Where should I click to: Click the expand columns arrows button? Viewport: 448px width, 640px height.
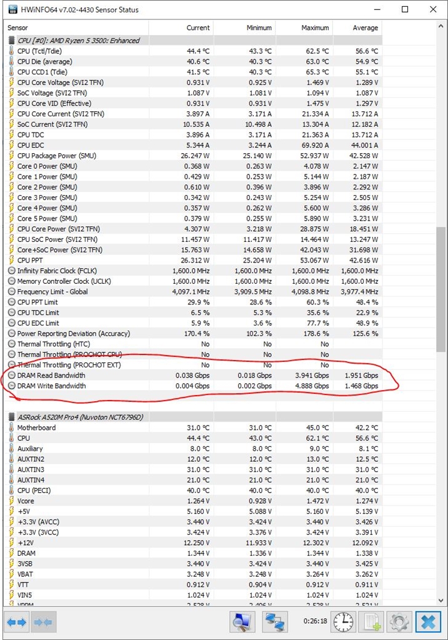pos(17,622)
